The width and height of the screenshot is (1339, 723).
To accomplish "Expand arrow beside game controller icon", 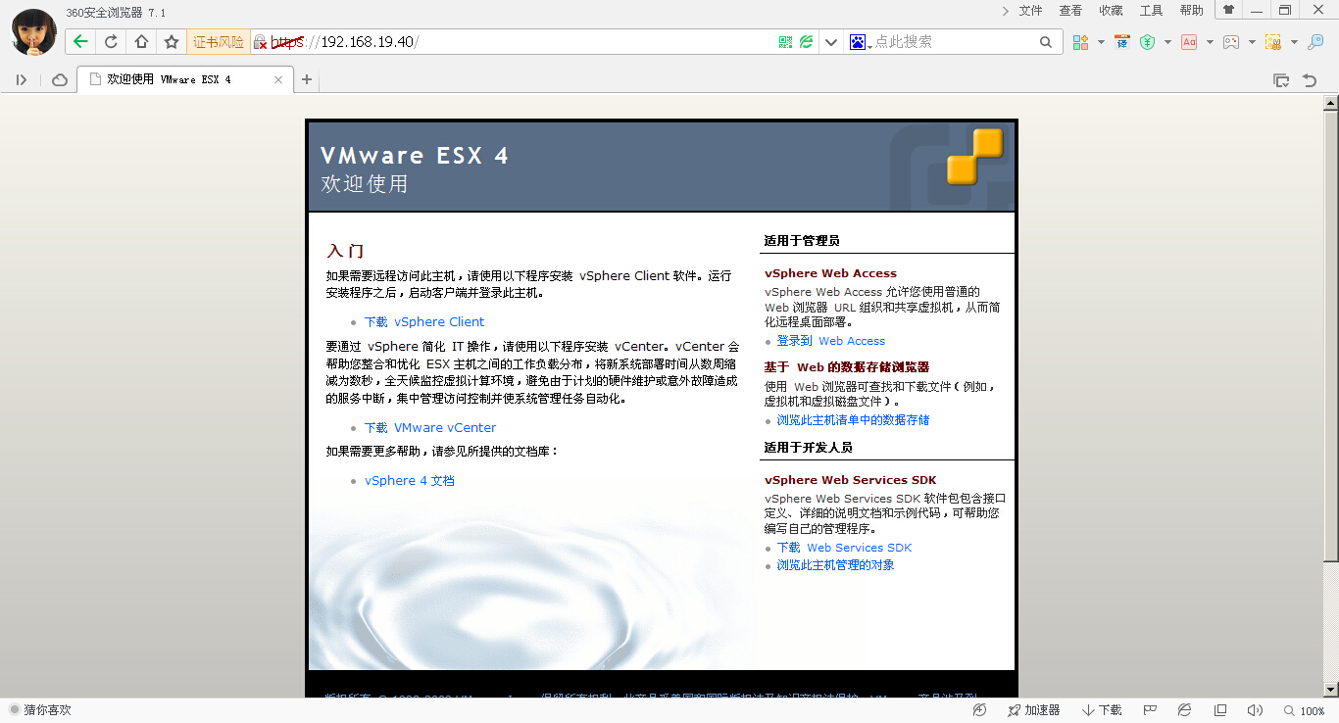I will (1252, 42).
